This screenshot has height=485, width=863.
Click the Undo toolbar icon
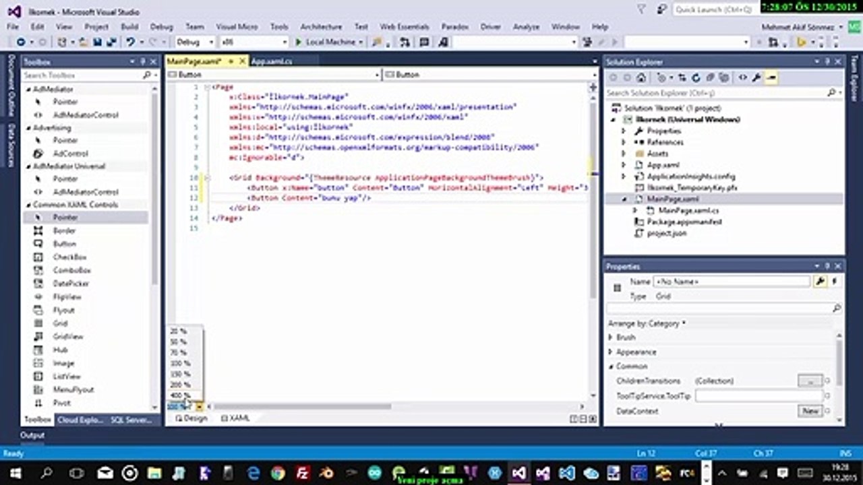pos(131,42)
